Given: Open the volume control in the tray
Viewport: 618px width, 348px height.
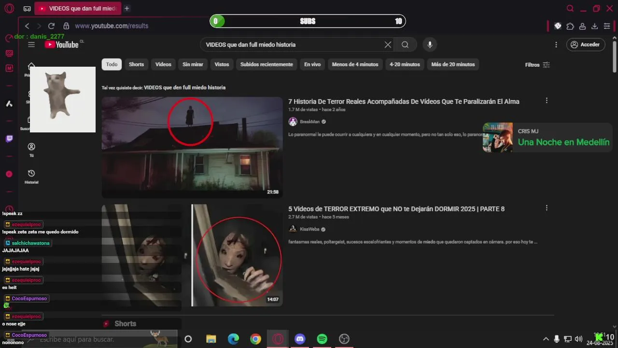Looking at the screenshot, I should 578,339.
